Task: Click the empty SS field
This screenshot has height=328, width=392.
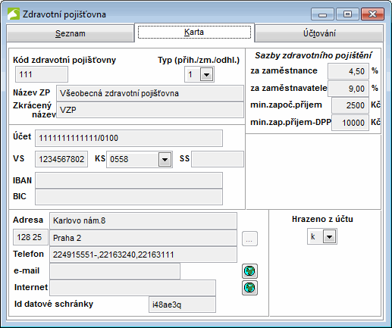Action: (x=218, y=159)
